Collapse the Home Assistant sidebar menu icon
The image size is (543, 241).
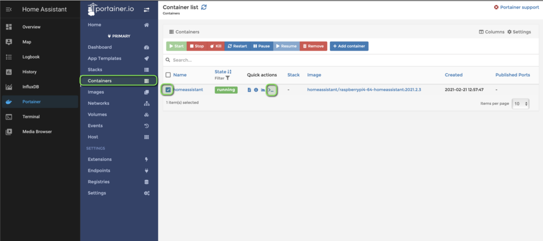(x=9, y=10)
